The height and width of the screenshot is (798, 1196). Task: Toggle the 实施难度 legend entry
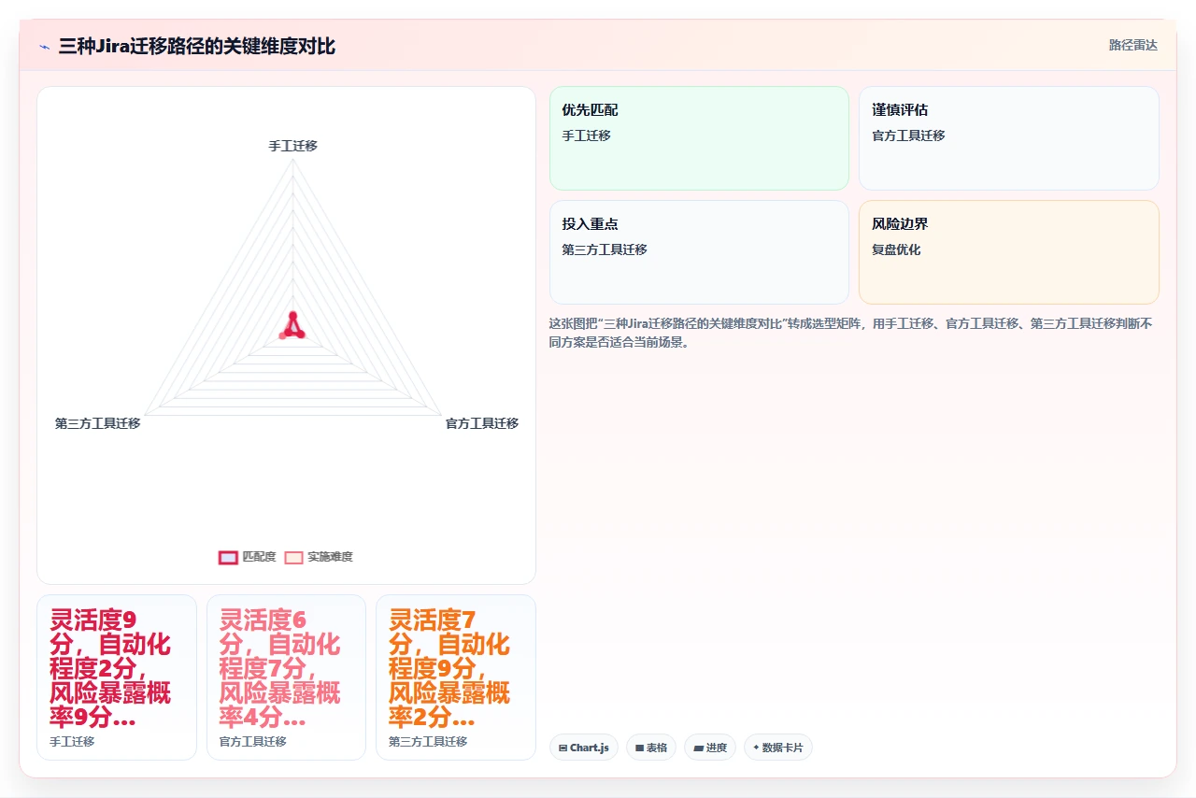point(319,557)
